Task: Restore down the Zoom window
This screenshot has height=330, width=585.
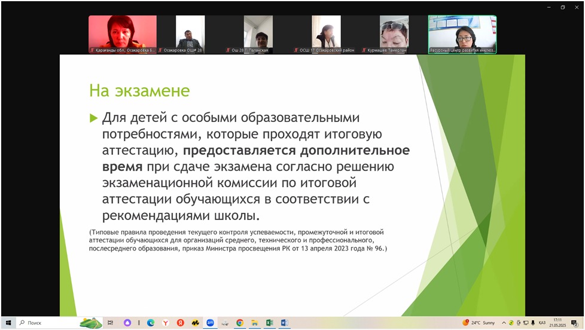Action: pos(563,7)
